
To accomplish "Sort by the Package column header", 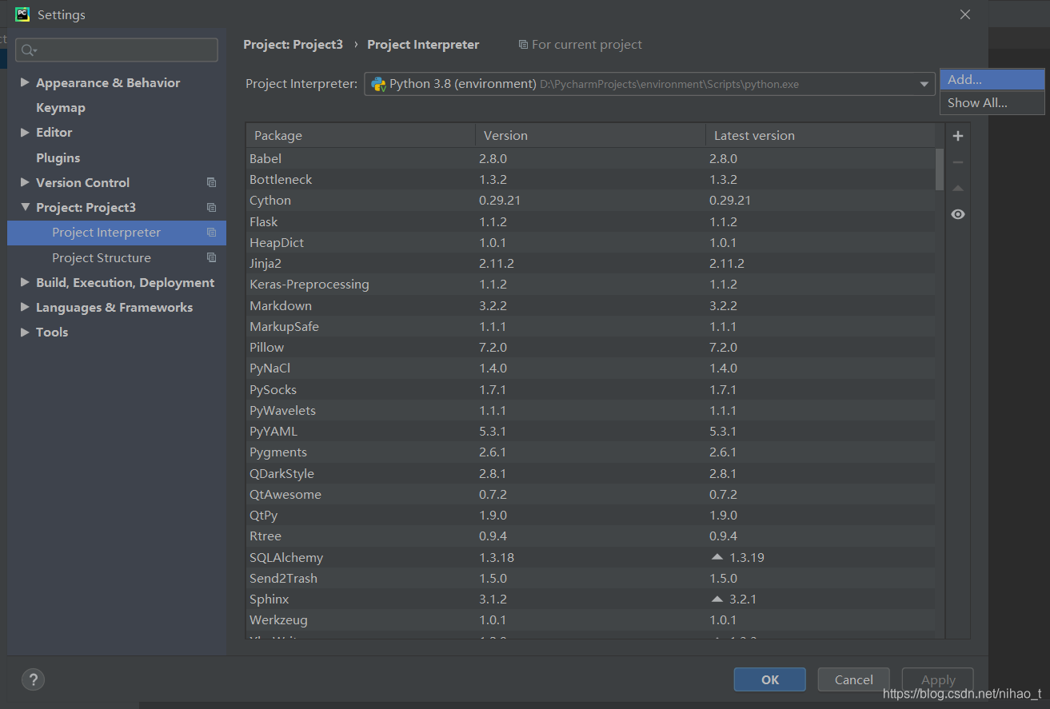I will tap(360, 135).
